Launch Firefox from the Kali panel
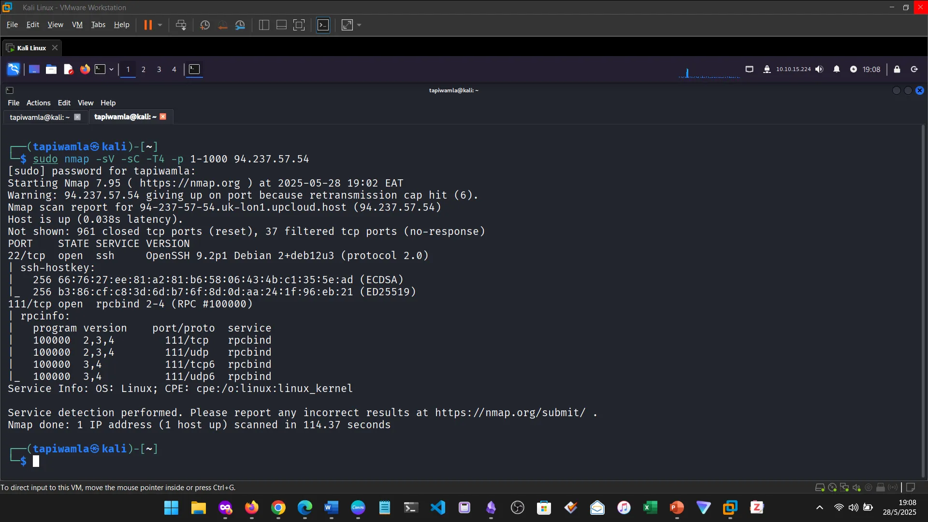This screenshot has width=928, height=522. [85, 69]
